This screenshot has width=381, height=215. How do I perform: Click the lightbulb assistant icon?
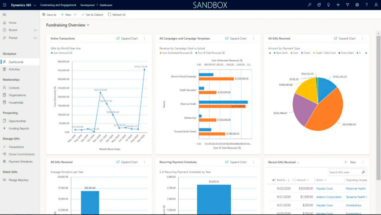click(x=328, y=4)
